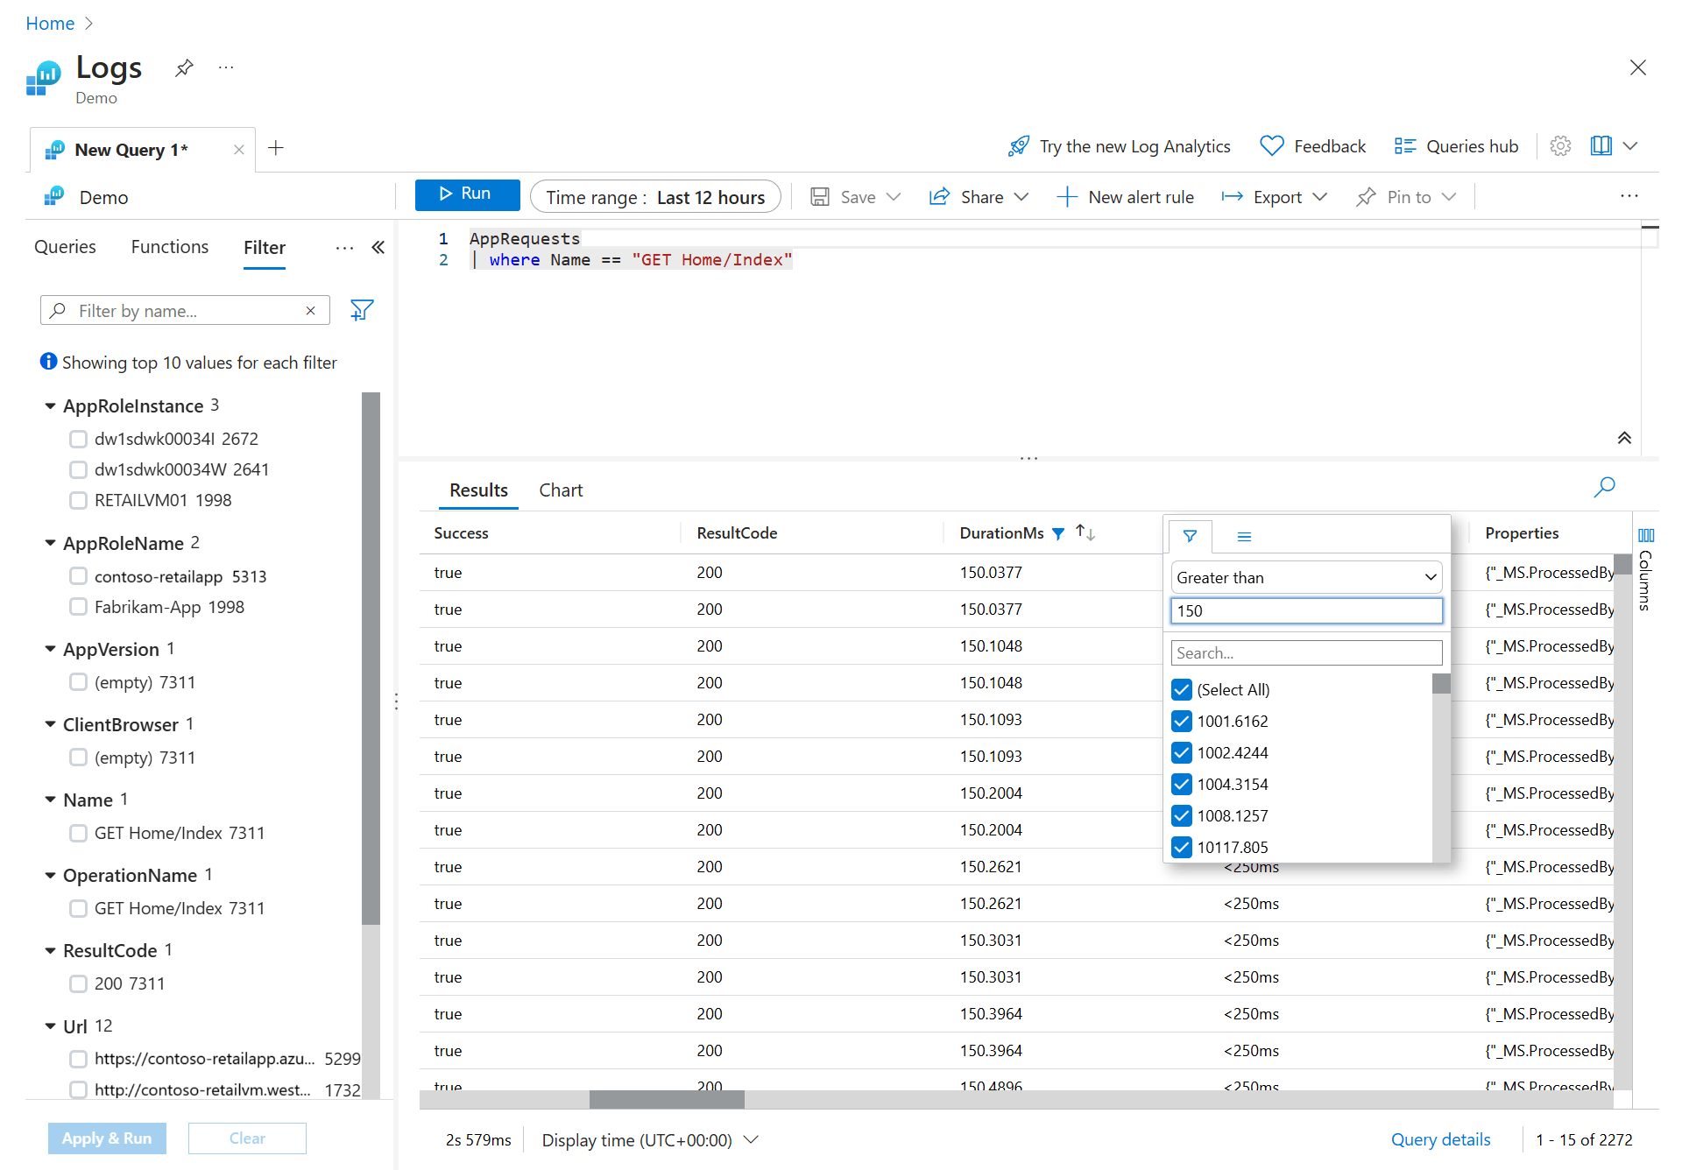Collapse the AppRoleInstance filter group
The image size is (1682, 1170).
click(x=50, y=405)
